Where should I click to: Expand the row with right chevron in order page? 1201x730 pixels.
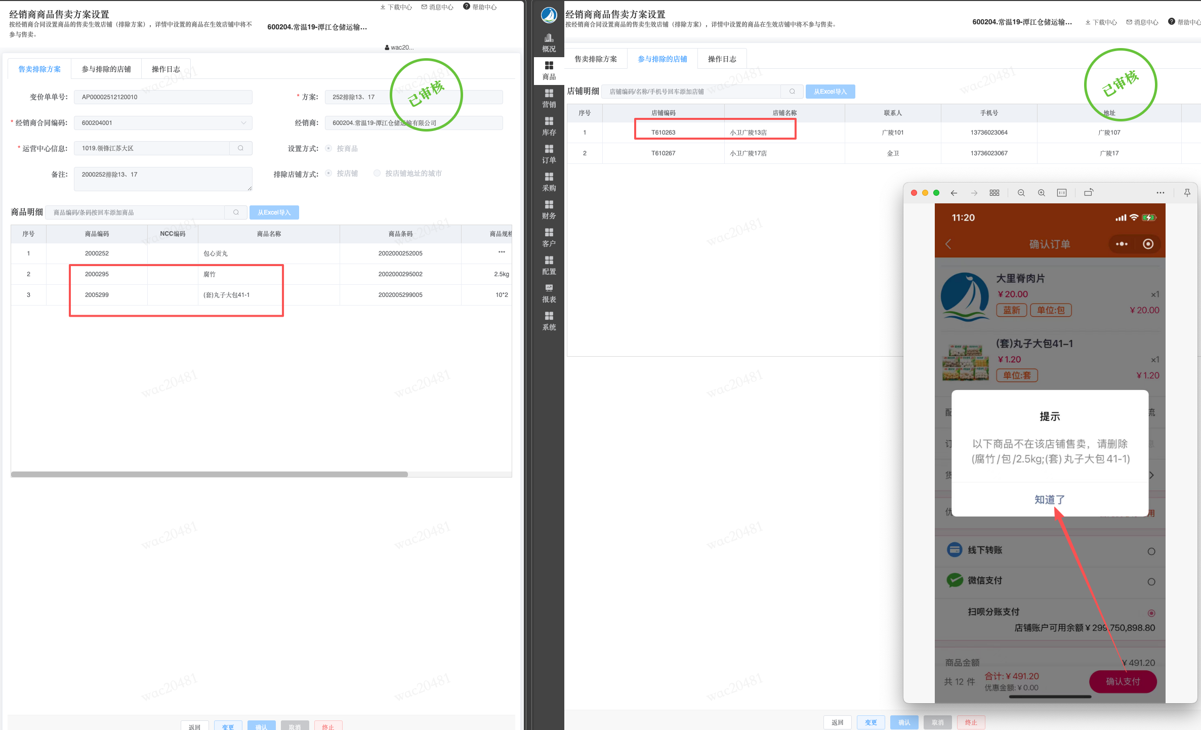1151,475
